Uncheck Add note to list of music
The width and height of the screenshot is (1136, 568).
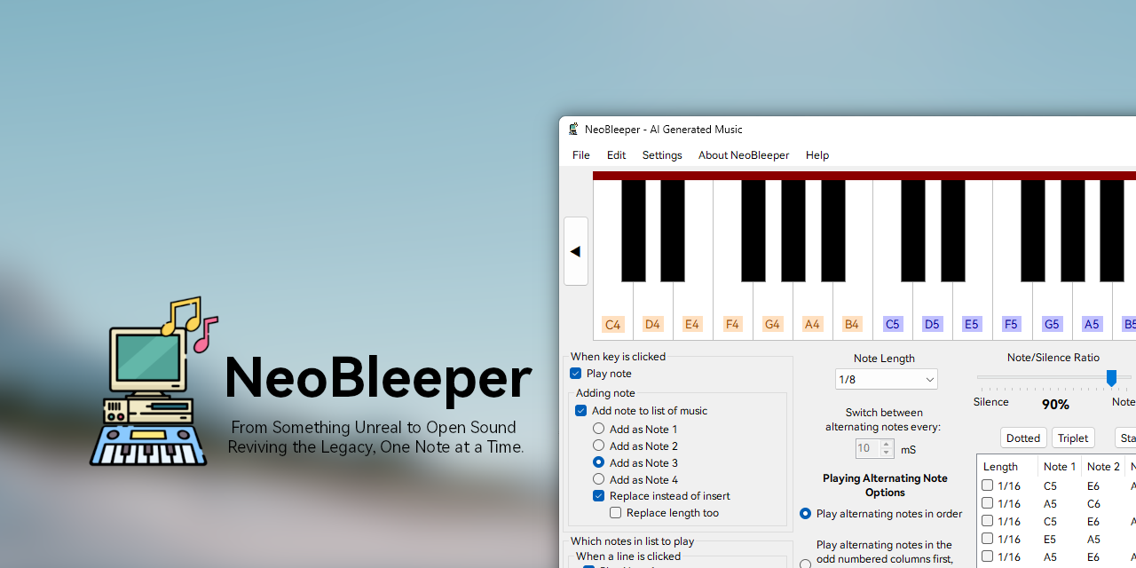coord(581,411)
